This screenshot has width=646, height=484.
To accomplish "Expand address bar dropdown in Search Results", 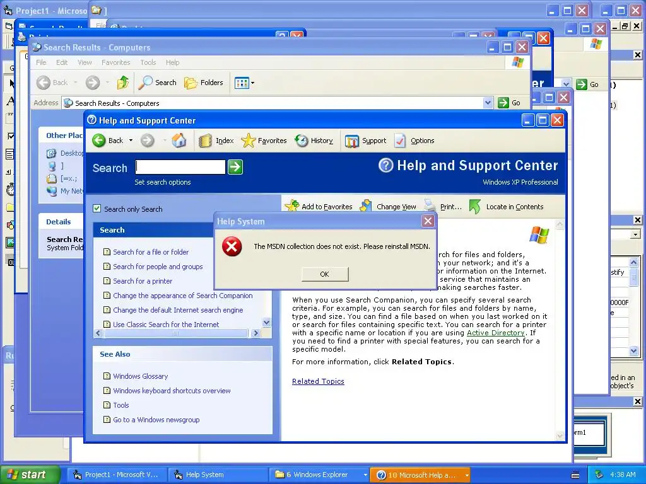I will coord(488,103).
